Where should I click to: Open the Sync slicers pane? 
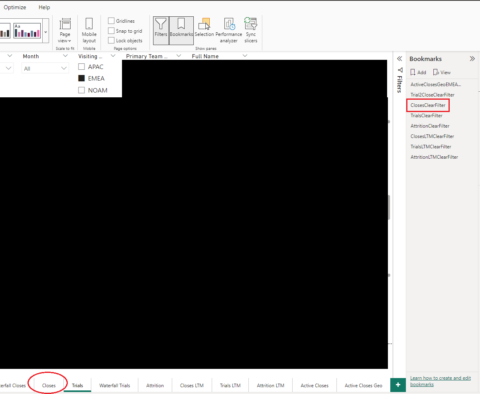pyautogui.click(x=251, y=30)
